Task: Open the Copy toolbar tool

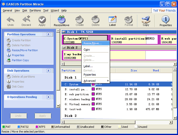Action: [x=146, y=21]
